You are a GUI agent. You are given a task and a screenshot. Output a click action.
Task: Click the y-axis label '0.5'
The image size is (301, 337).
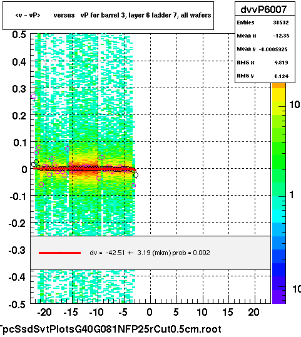(x=19, y=35)
